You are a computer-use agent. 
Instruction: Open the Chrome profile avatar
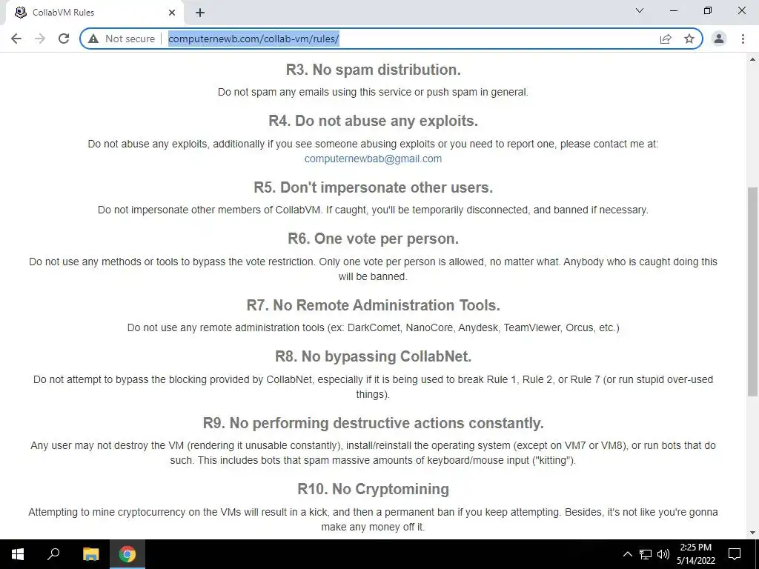[x=719, y=39]
